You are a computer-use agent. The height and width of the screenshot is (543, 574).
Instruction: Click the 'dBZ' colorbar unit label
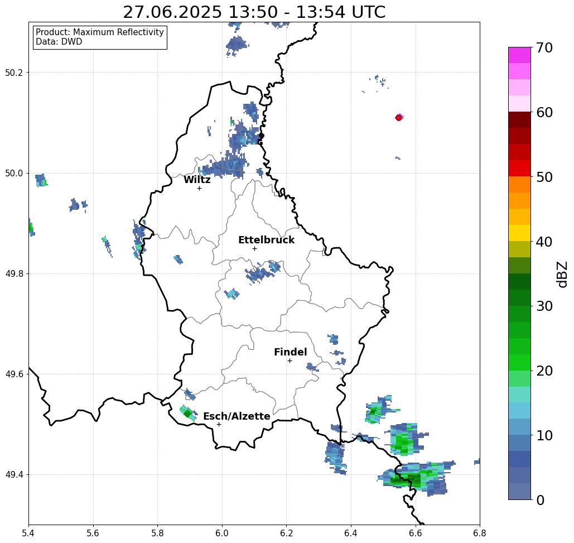562,274
